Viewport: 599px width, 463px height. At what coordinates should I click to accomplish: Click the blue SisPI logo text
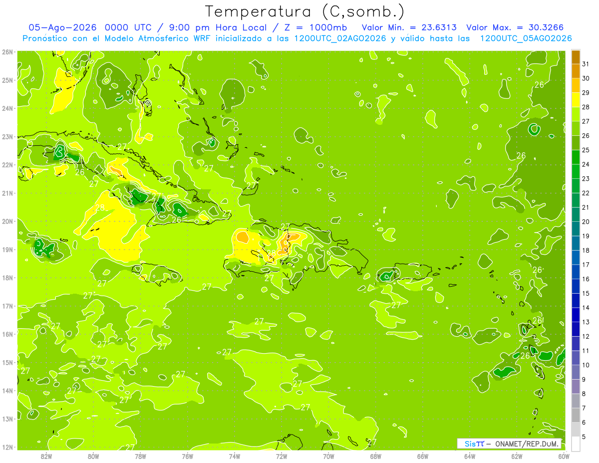[474, 444]
